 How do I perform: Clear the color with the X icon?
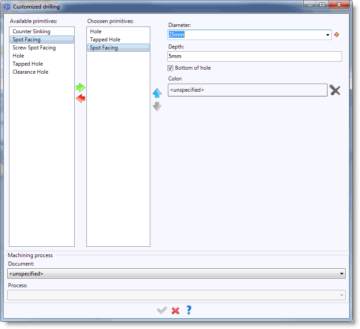tap(335, 90)
